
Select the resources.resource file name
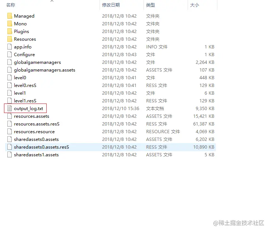pos(34,132)
